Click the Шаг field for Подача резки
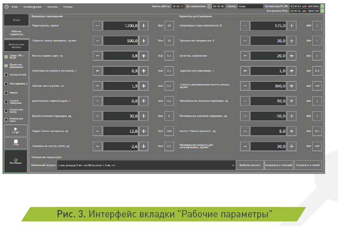The height and width of the screenshot is (226, 338). pos(169,25)
